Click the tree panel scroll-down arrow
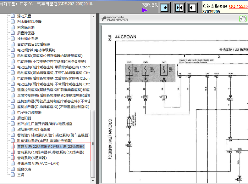The height and width of the screenshot is (184, 248). (x=93, y=181)
